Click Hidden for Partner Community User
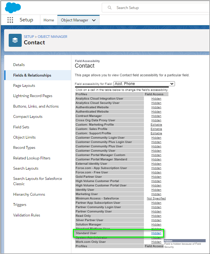210x254 pixels. pyautogui.click(x=156, y=212)
